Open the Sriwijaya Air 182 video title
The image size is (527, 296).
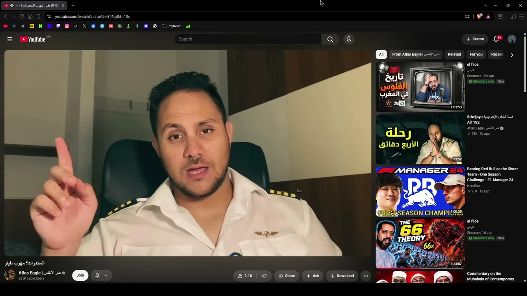pyautogui.click(x=490, y=119)
